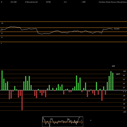Click the '50' level label on RSI axis

(2, 33)
